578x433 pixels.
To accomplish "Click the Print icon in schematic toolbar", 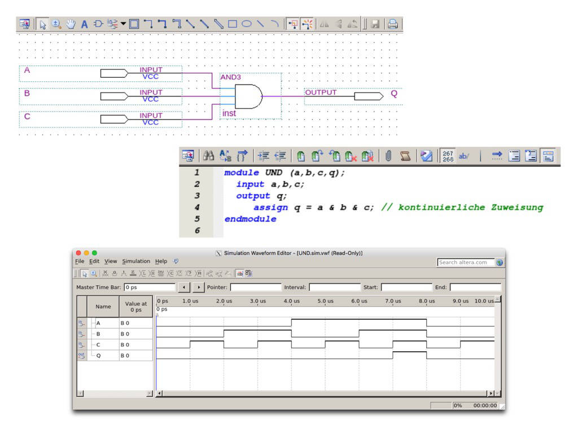I will pyautogui.click(x=392, y=24).
